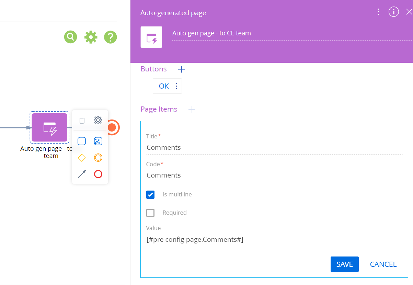Click the Value field with pre config parameter
The image size is (413, 285).
[x=274, y=240]
